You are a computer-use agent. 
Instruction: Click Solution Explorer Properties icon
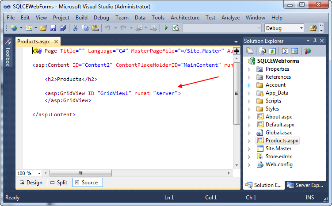tap(250, 51)
